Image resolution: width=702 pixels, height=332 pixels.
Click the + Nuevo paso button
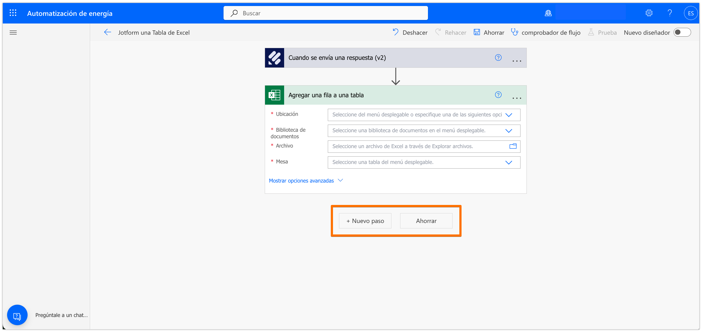click(365, 221)
